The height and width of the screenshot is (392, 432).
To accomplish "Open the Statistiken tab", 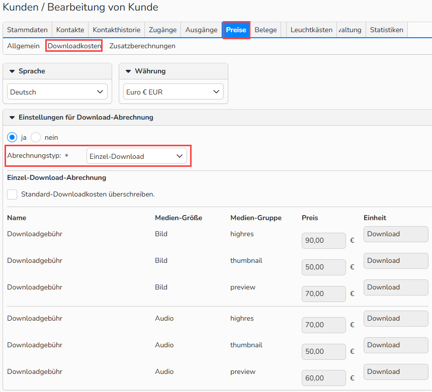I will tap(386, 30).
